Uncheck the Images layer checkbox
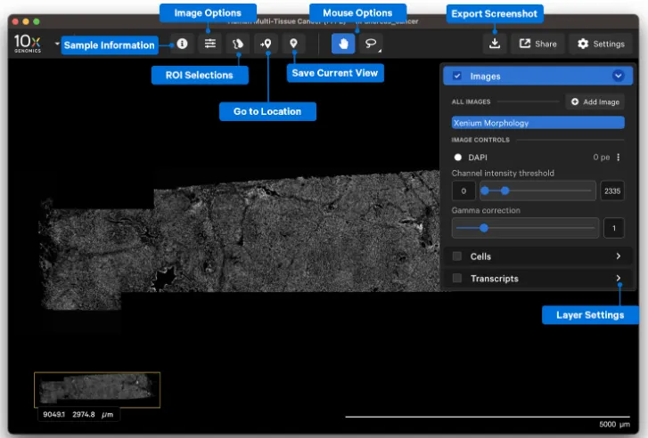 pos(457,77)
